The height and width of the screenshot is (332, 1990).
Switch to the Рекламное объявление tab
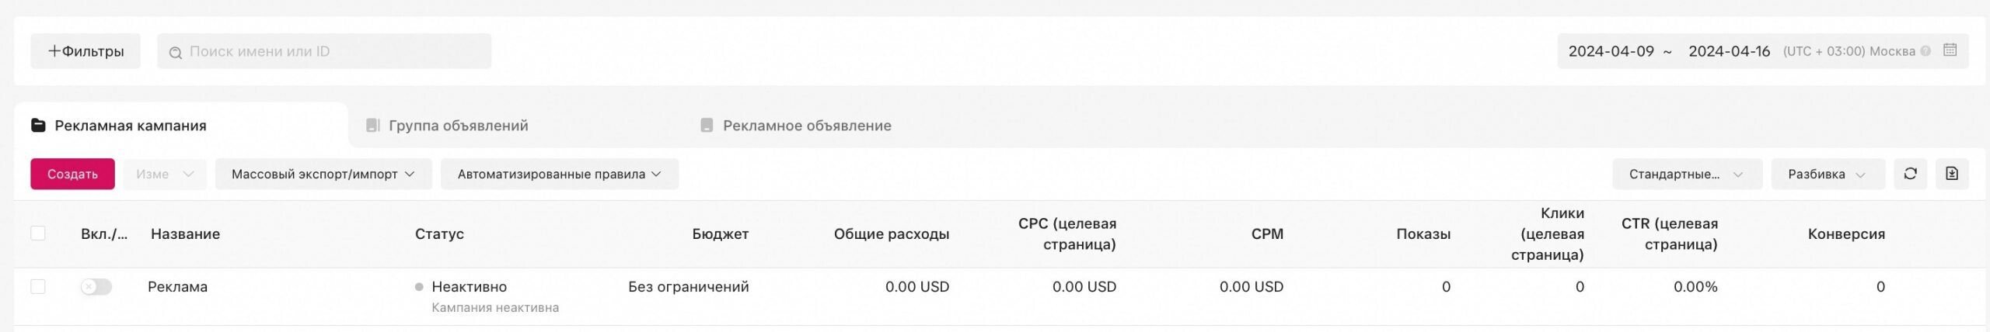(x=807, y=126)
